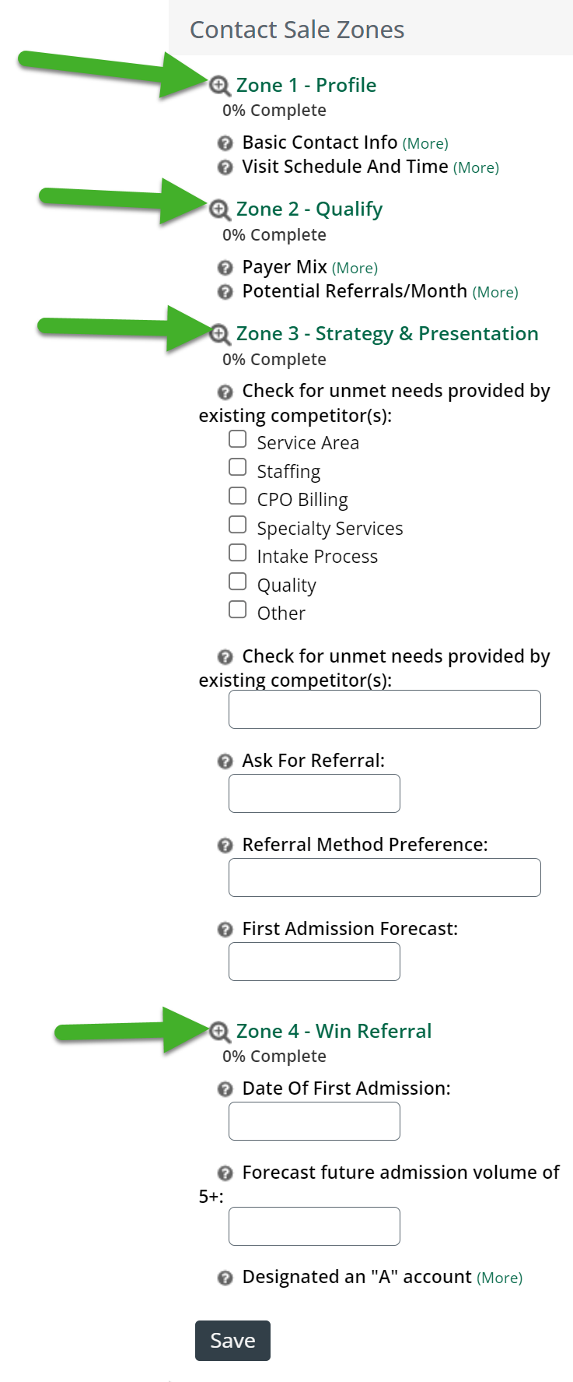Focus the Referral Method Preference field
573x1382 pixels.
[x=385, y=877]
